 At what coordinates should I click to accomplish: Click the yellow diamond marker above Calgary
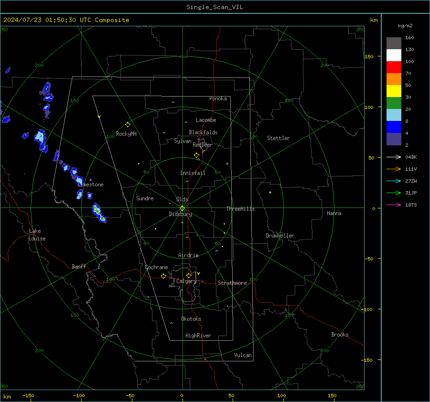tap(189, 275)
